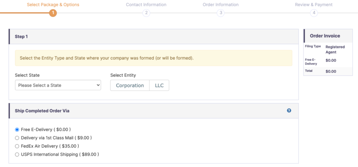Viewport: 358px width, 167px height.
Task: Open the Select State dropdown
Action: coord(58,85)
